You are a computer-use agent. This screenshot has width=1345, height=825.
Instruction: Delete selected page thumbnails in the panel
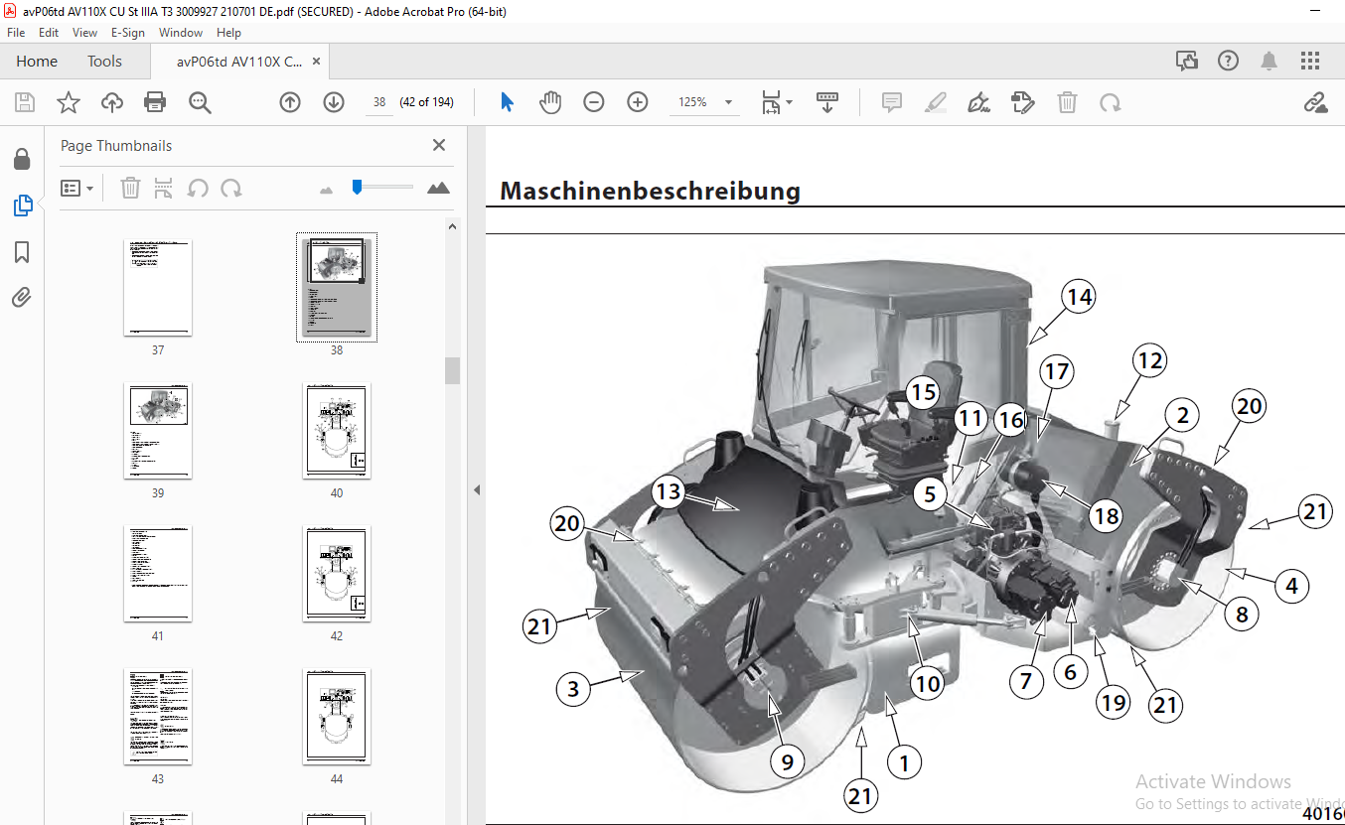(130, 188)
